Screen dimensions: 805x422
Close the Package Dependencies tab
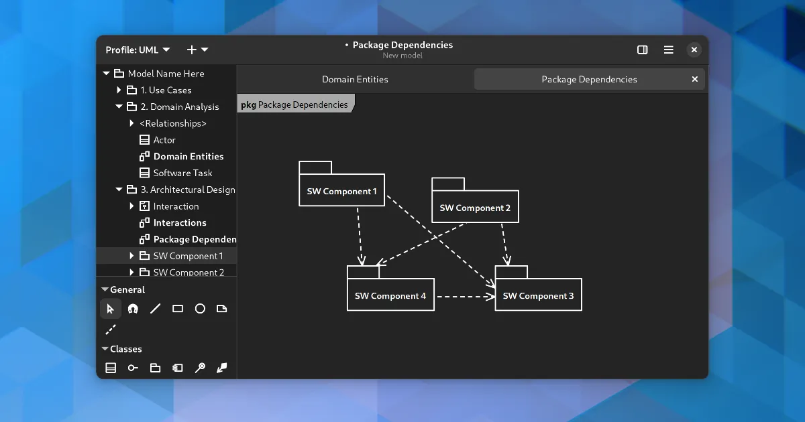click(695, 79)
